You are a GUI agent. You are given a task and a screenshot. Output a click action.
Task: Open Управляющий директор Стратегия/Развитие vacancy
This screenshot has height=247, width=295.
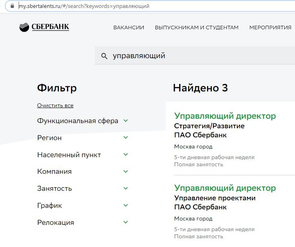coord(225,116)
